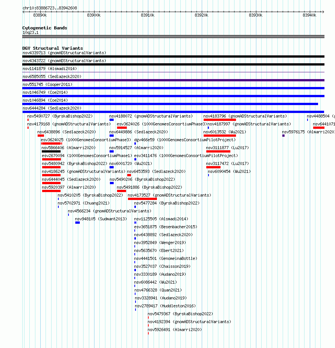Select nsv3527037 (Chaisson2019) label
This screenshot has height=348, width=335.
click(x=162, y=266)
